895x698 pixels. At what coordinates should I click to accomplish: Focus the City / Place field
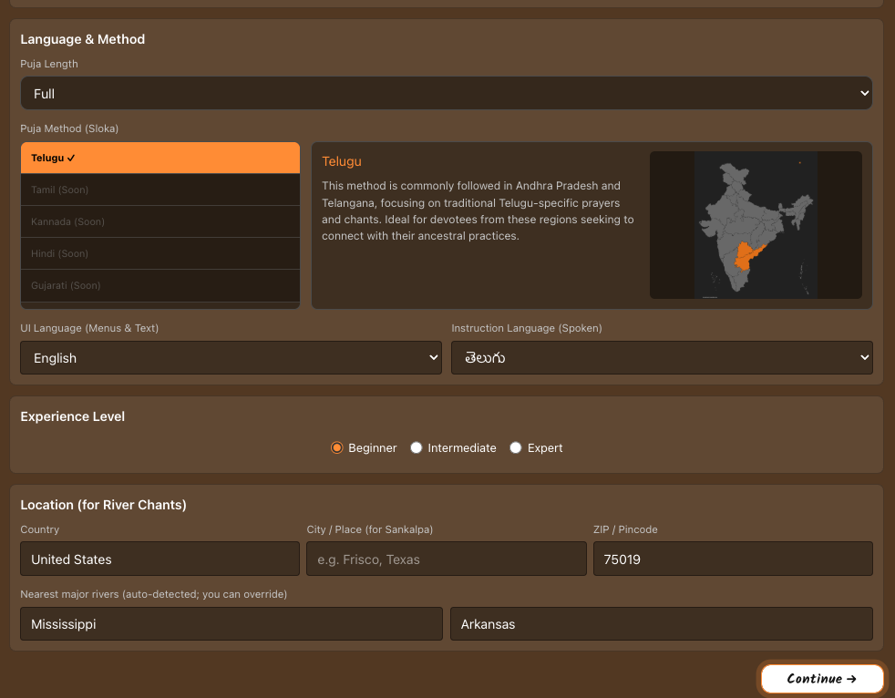(x=447, y=559)
